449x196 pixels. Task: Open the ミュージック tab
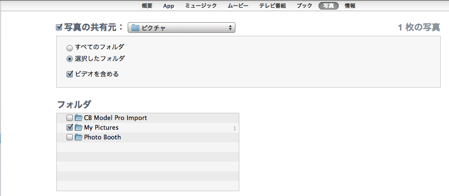pos(201,6)
